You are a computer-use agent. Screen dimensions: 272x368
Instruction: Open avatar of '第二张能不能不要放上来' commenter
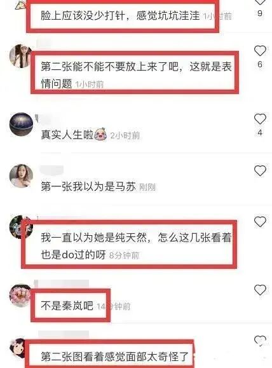tap(20, 56)
